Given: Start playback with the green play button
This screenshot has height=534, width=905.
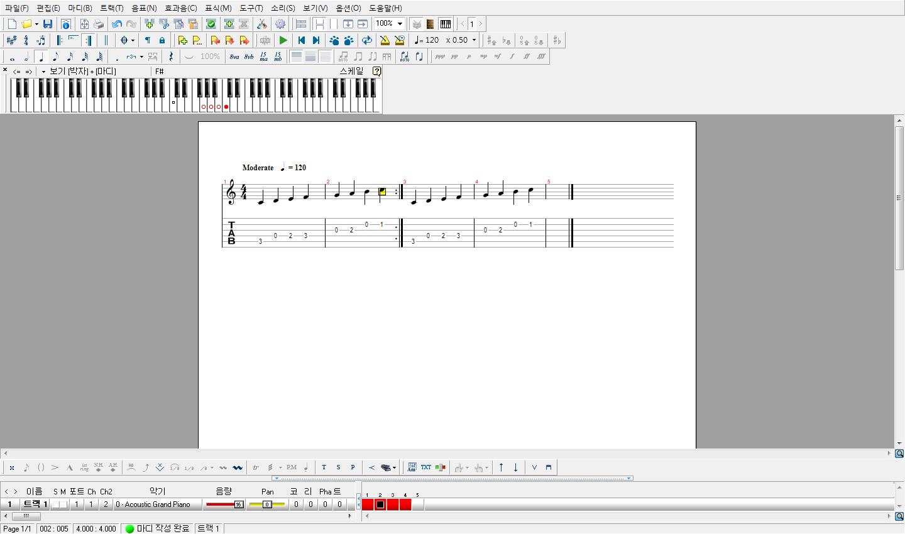Looking at the screenshot, I should coord(283,40).
